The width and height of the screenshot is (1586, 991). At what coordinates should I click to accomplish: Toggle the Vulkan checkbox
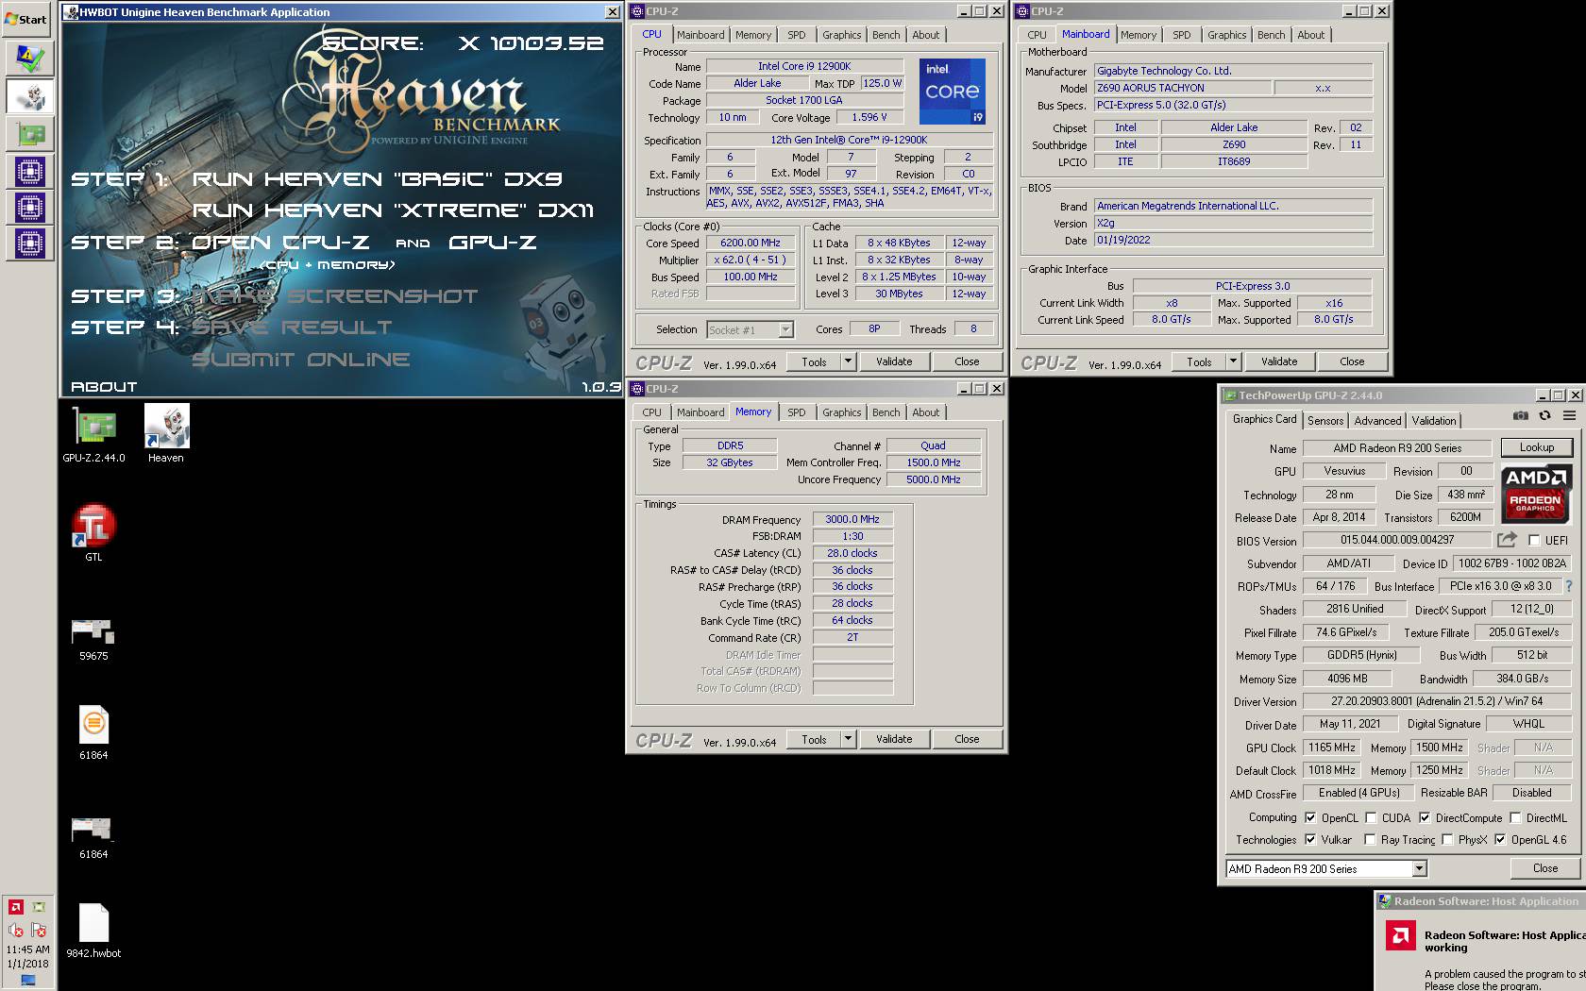(x=1310, y=839)
